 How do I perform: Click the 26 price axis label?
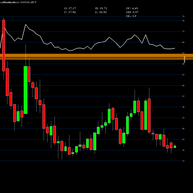tap(183, 129)
